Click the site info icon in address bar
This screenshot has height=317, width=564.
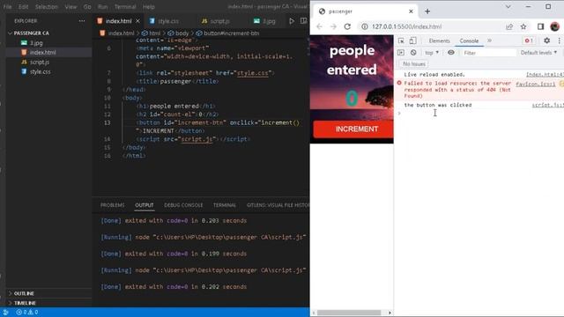pyautogui.click(x=364, y=26)
